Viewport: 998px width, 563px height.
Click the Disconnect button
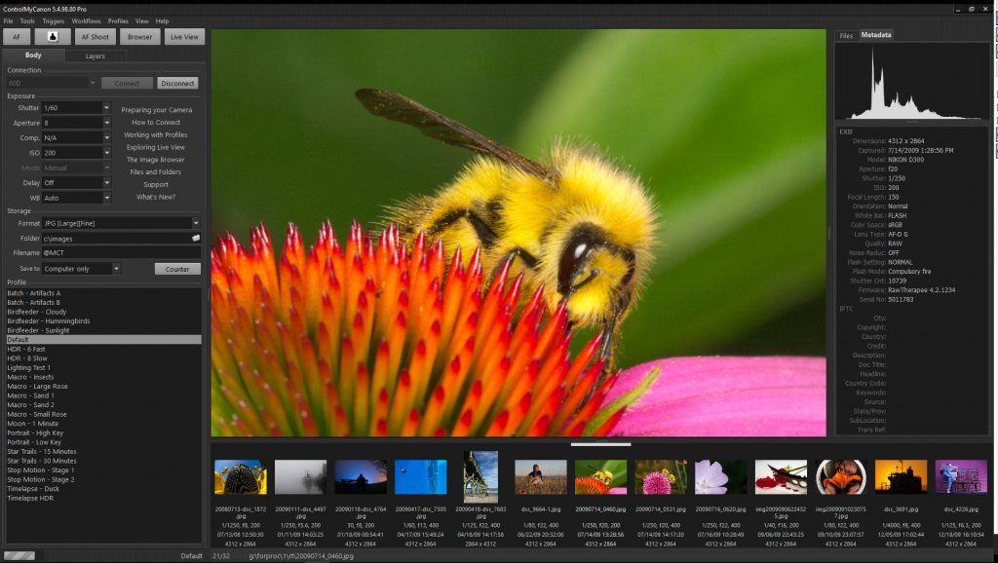178,84
